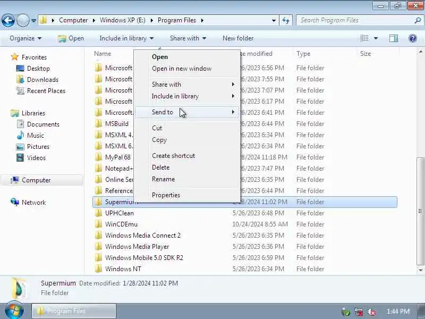The height and width of the screenshot is (319, 425).
Task: Click scrollbar down arrow
Action: tap(420, 270)
